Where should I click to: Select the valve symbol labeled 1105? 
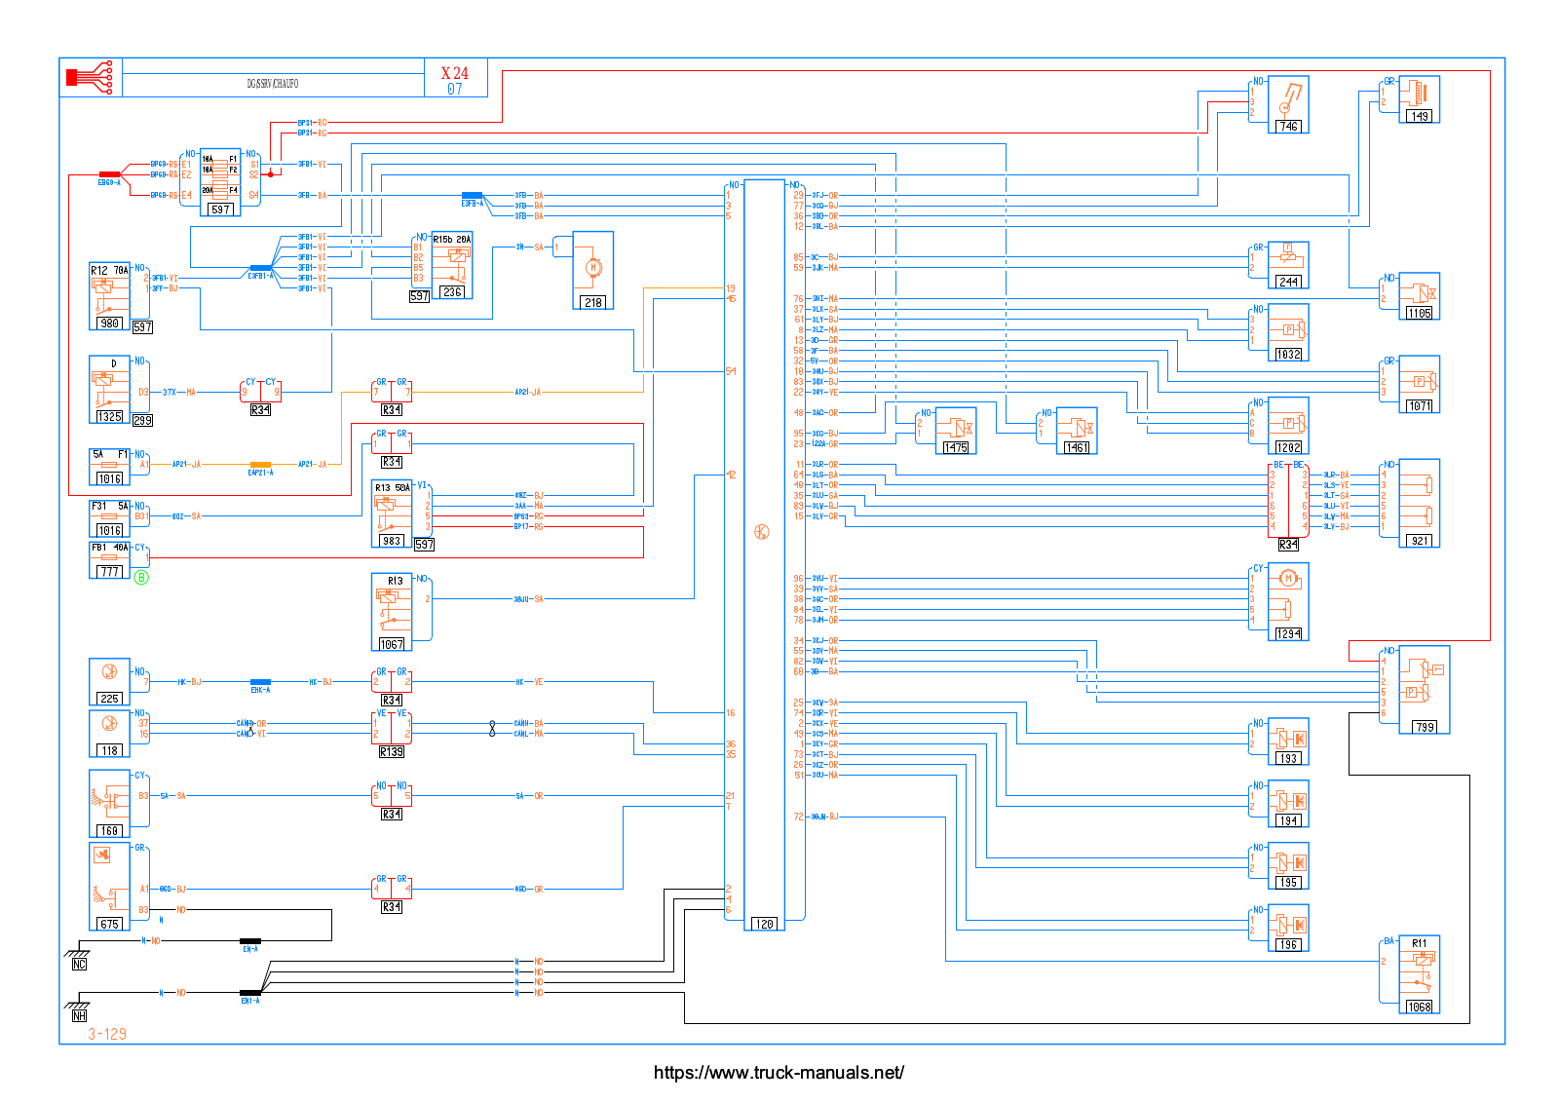(1420, 296)
